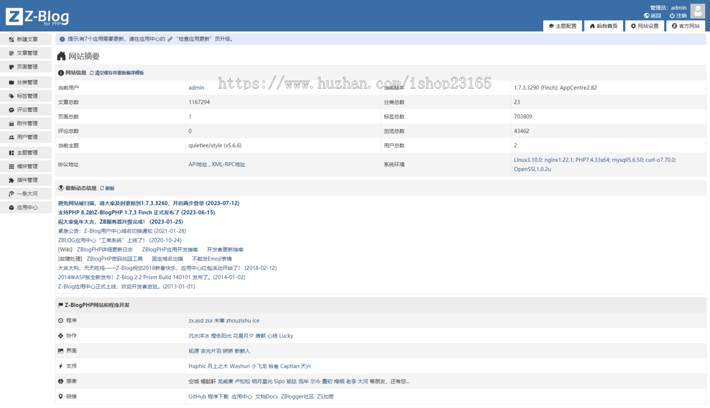Image resolution: width=710 pixels, height=408 pixels.
Task: Click the info icon in update notice
Action: tap(62, 39)
